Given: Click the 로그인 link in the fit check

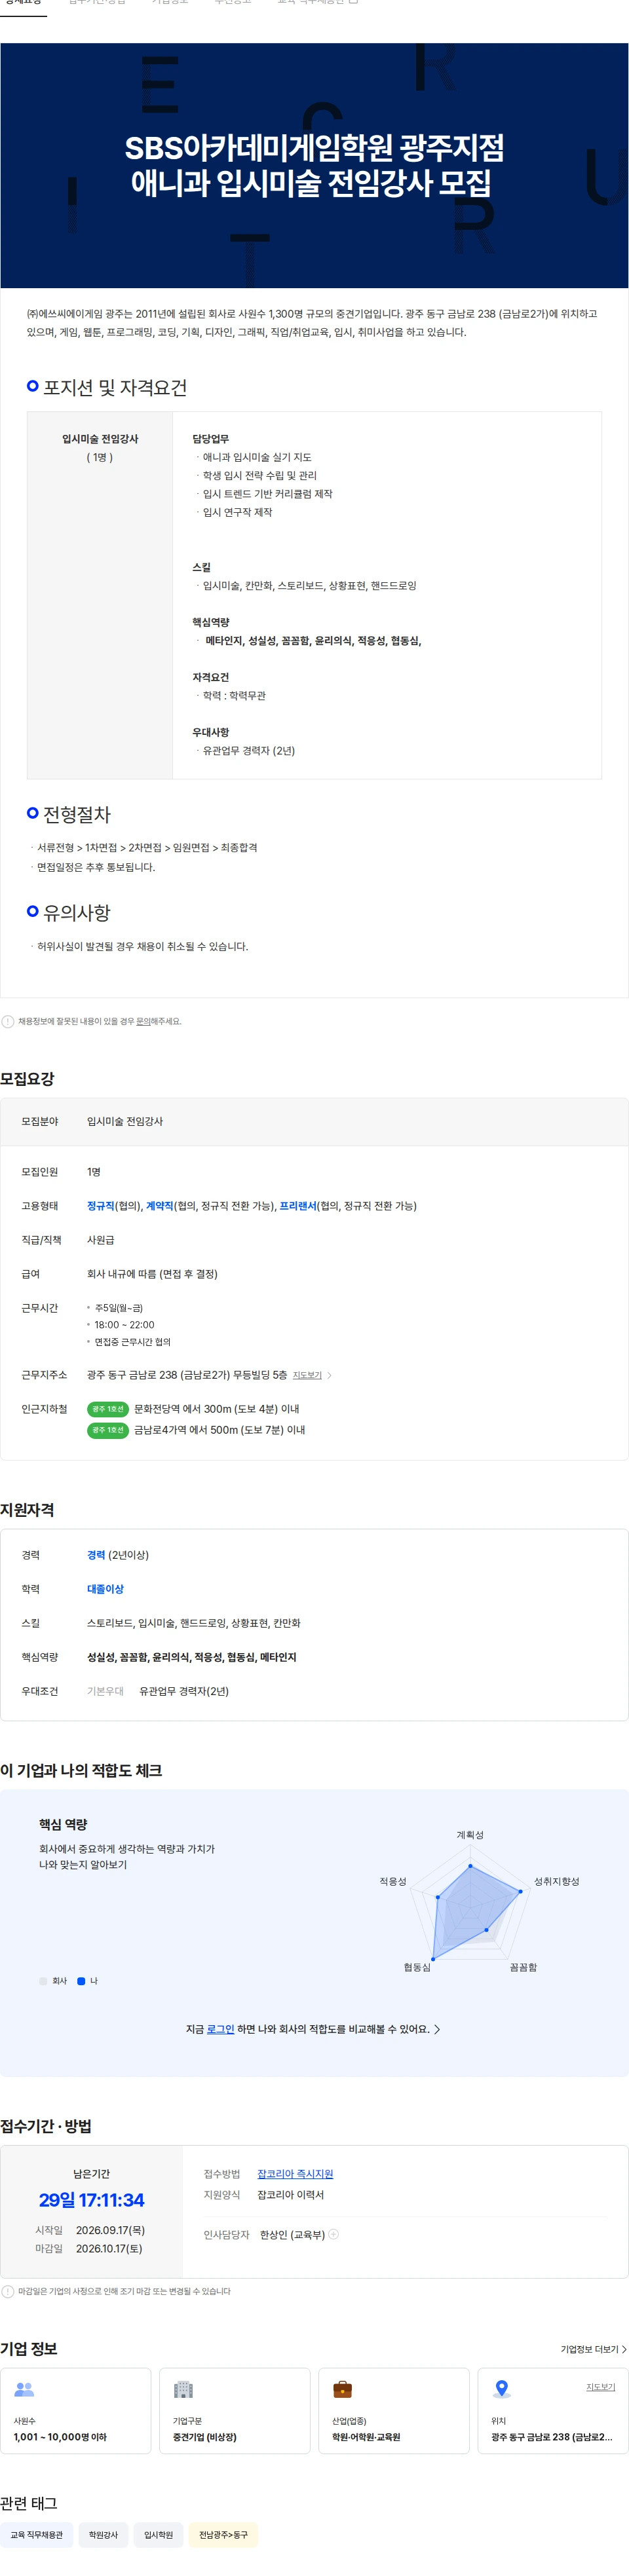Looking at the screenshot, I should click(x=220, y=2029).
